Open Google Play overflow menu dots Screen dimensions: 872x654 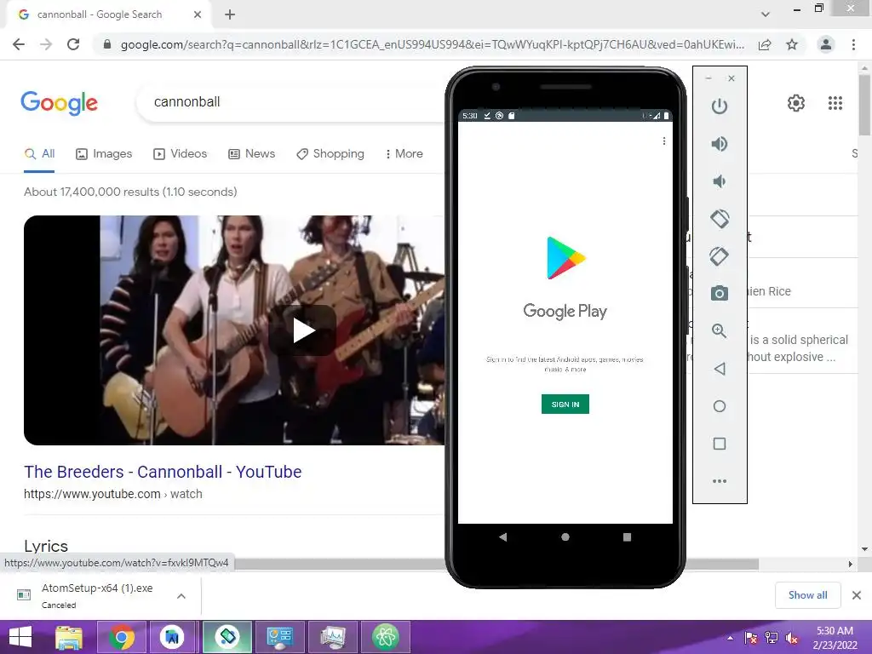664,141
